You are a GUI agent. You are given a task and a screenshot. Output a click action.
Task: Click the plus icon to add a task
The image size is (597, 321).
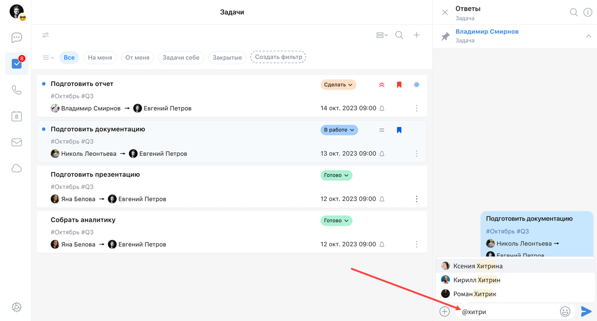click(417, 35)
